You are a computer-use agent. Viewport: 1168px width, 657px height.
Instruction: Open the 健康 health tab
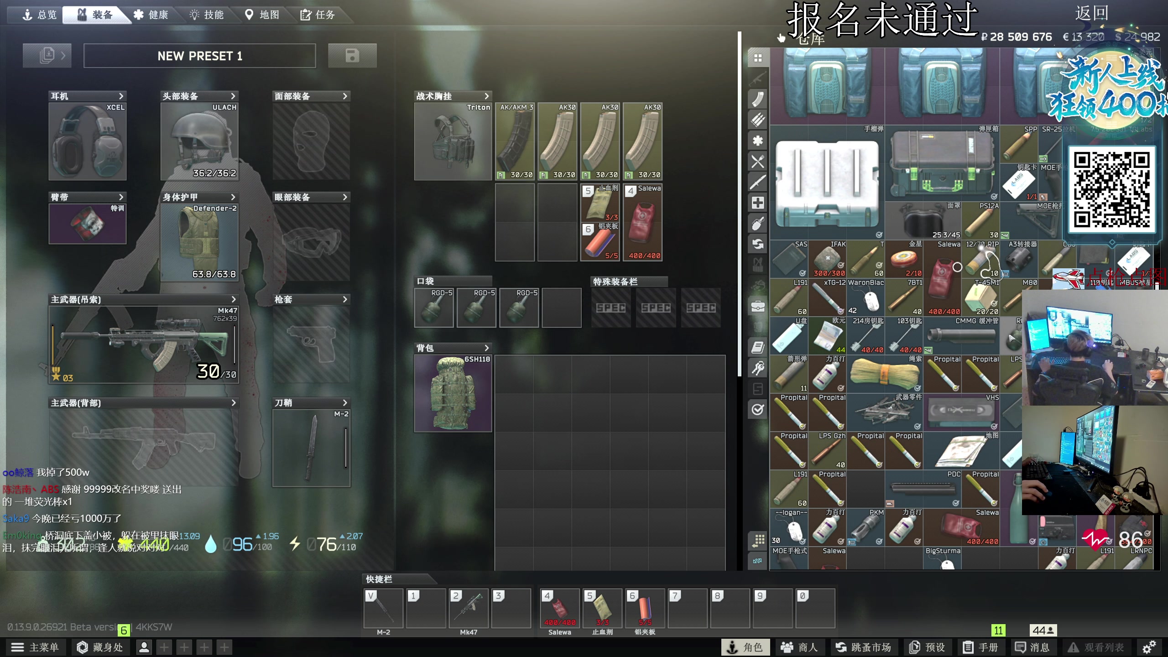(151, 15)
